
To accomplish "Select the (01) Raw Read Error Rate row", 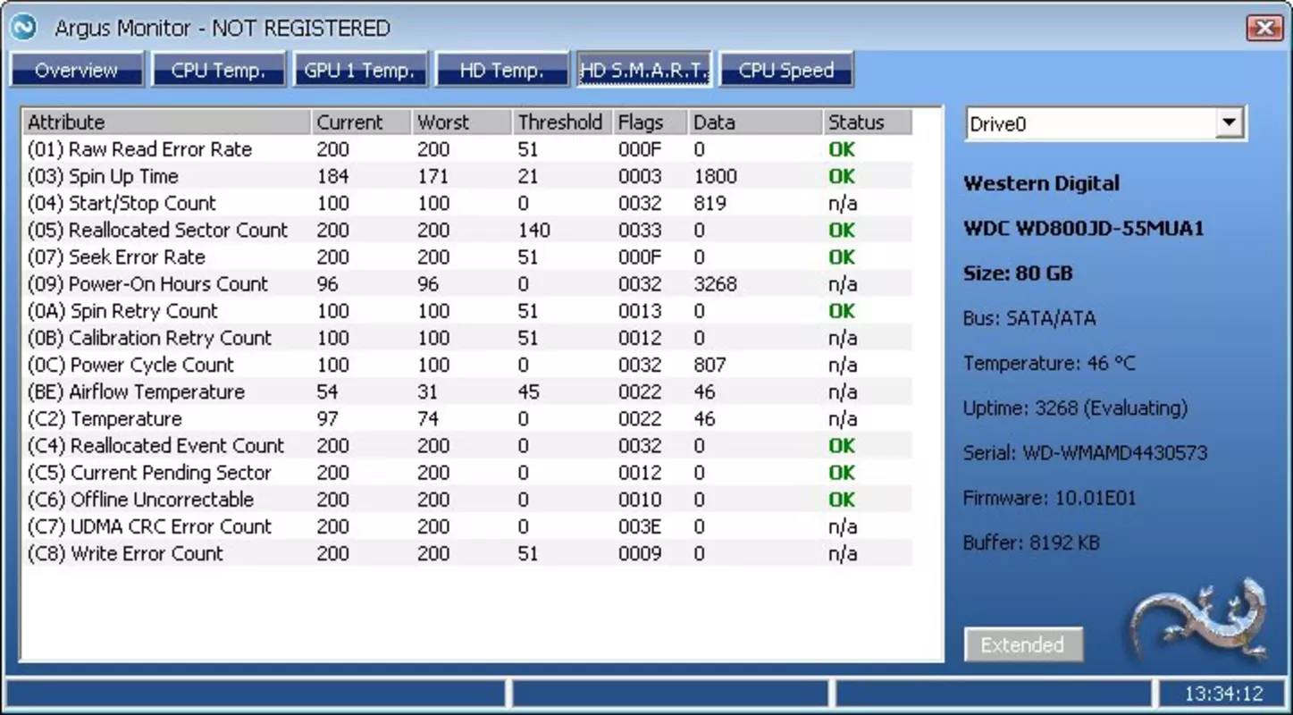I will coord(468,149).
